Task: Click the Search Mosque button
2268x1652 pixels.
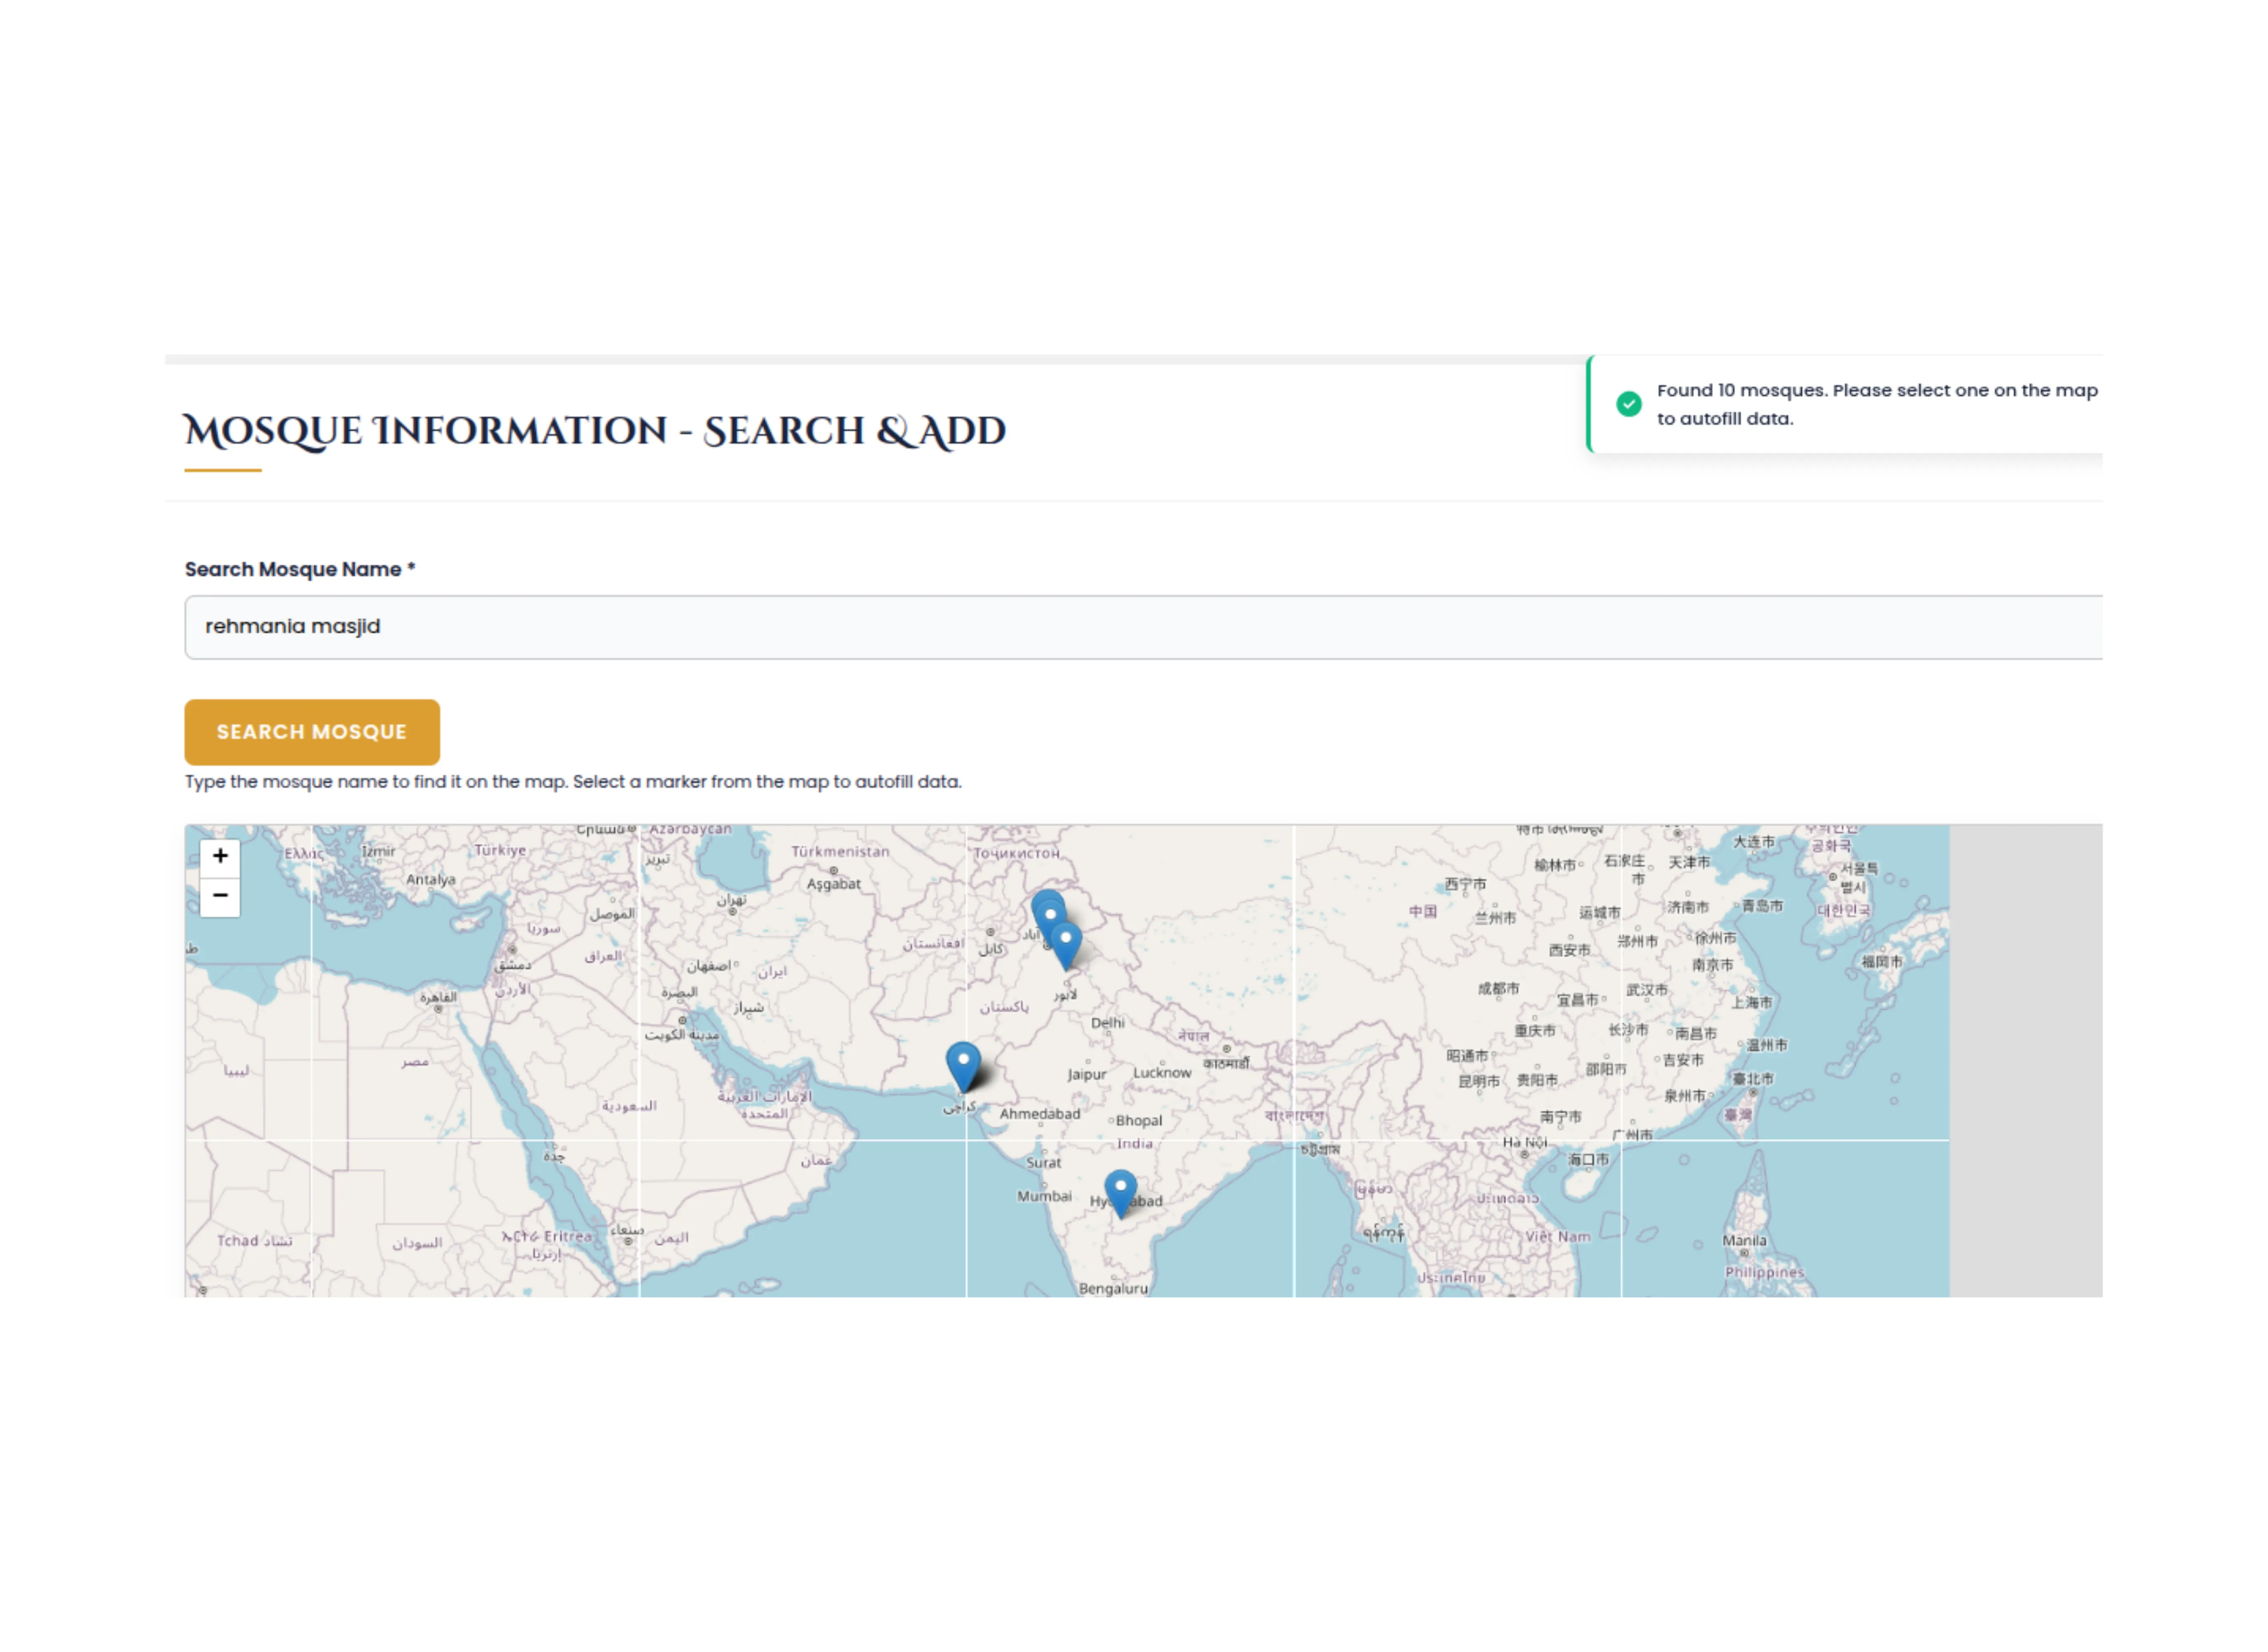Action: [x=312, y=732]
